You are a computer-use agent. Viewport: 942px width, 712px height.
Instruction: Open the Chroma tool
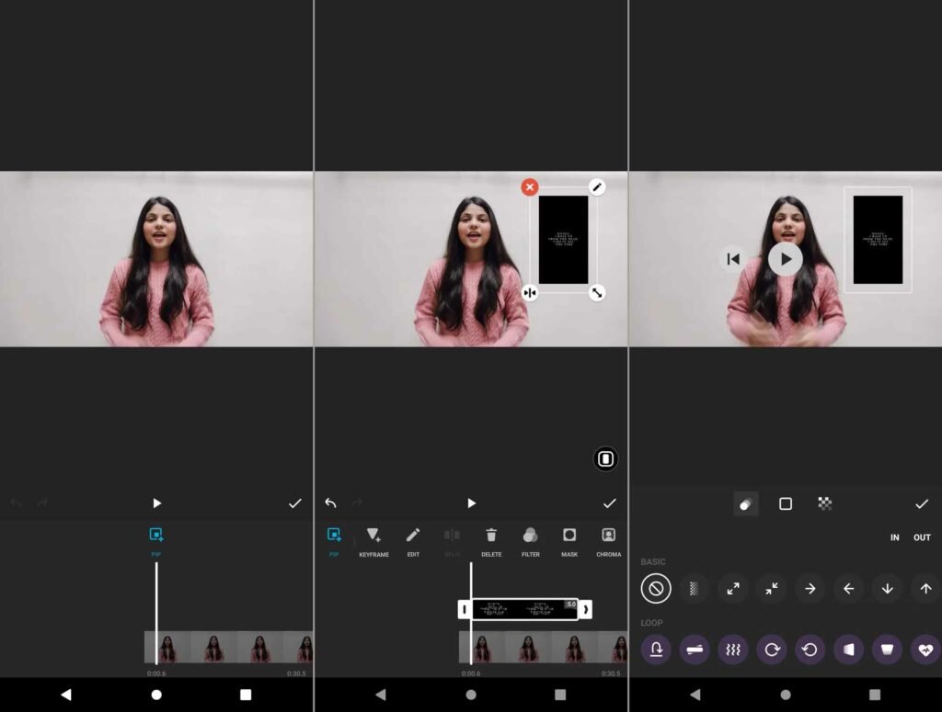tap(609, 540)
